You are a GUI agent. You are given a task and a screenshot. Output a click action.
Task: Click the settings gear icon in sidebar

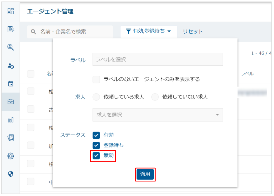click(x=11, y=156)
